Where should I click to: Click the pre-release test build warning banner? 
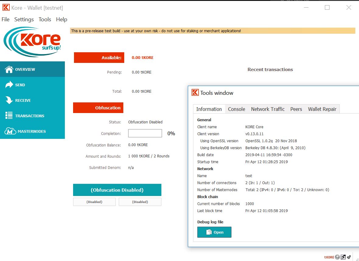pyautogui.click(x=213, y=31)
